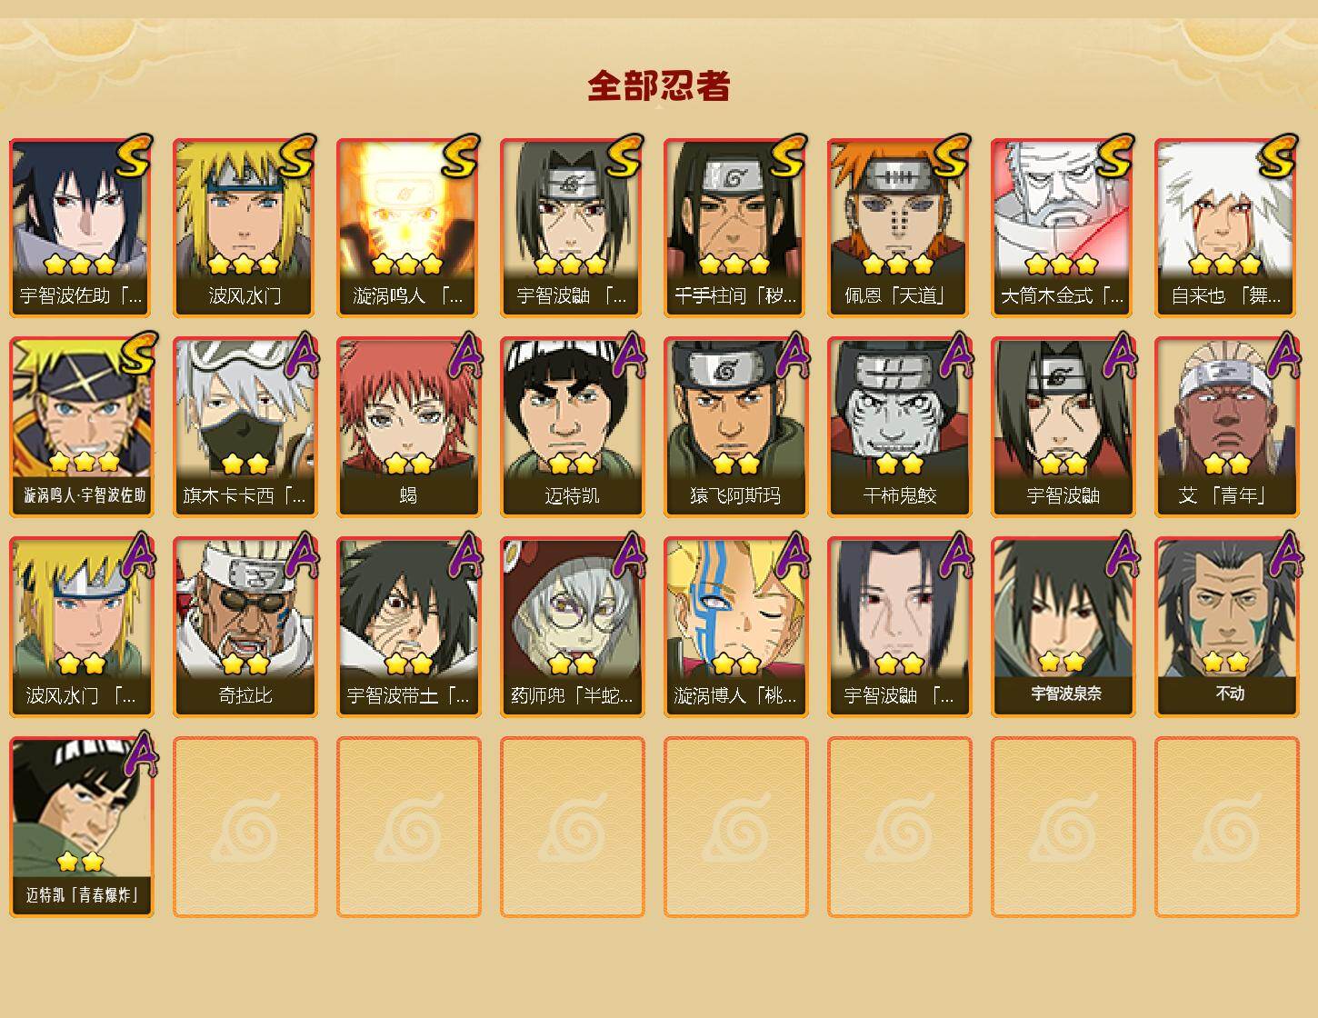Screen dimensions: 1318x1018
Task: Click the 漩涡鸣人·宇智波佐助 card
Action: [82, 427]
